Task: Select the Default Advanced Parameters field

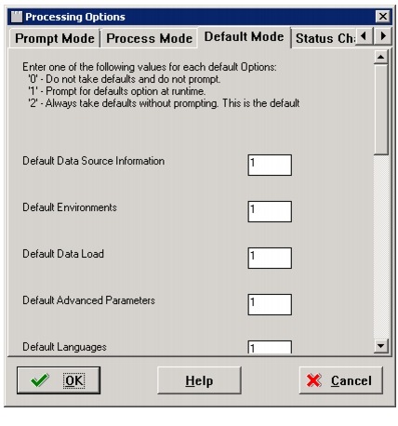Action: [x=270, y=304]
